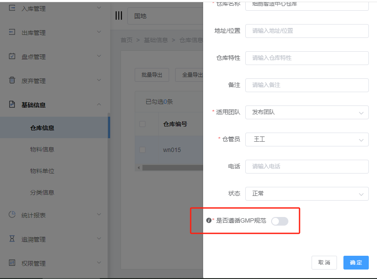Expand the 追溯管理 menu chevron
377x279 pixels.
99,239
